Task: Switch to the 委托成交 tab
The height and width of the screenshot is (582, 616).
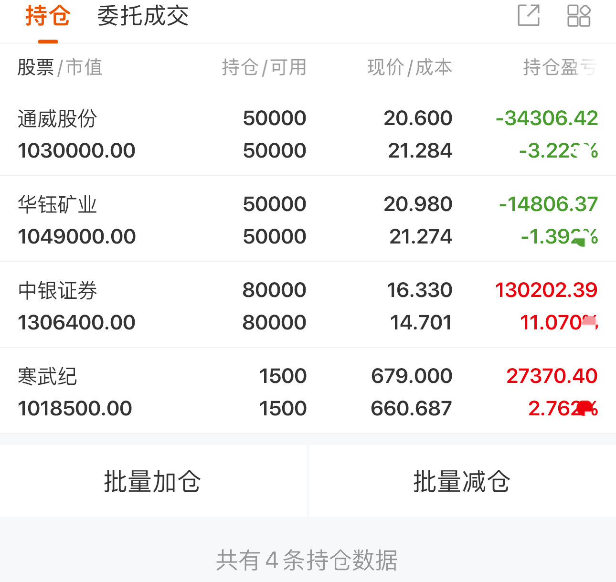Action: [143, 16]
